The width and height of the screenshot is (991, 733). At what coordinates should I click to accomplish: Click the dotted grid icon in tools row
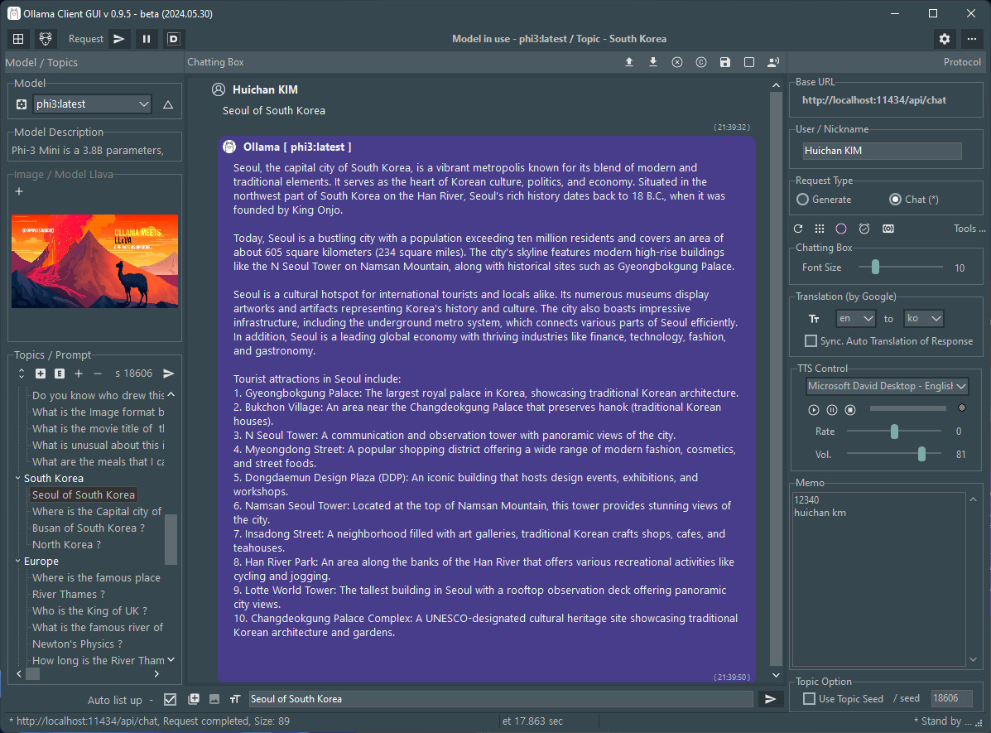tap(820, 229)
